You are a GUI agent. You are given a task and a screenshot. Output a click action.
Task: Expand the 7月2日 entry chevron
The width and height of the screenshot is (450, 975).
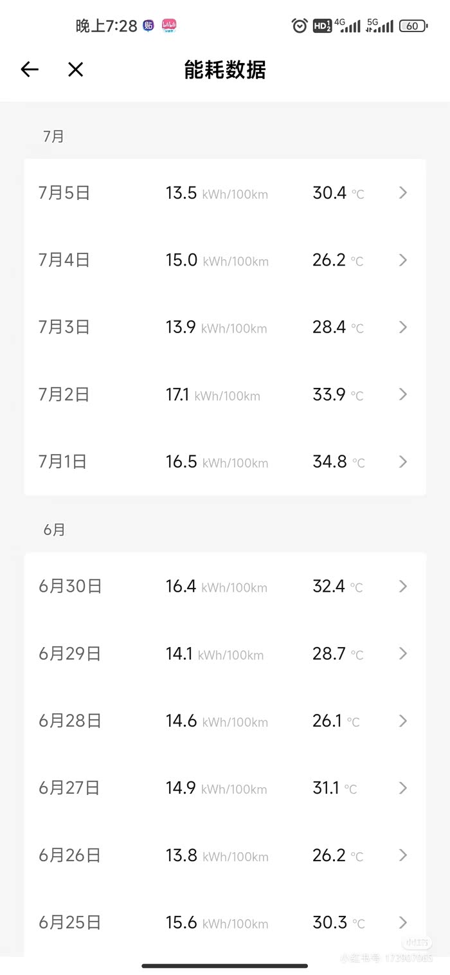pos(403,394)
